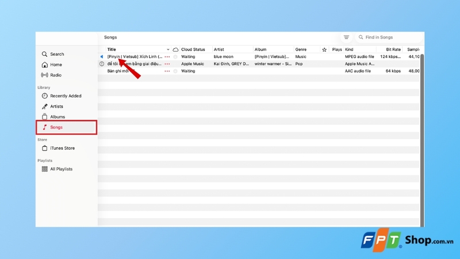Open the more options dots for Pinyin song

click(x=167, y=56)
